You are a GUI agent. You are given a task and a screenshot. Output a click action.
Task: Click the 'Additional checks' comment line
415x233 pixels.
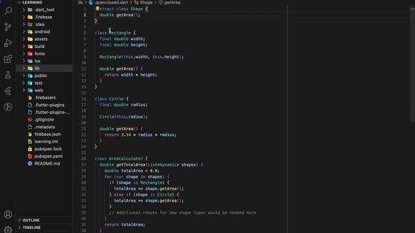(183, 213)
